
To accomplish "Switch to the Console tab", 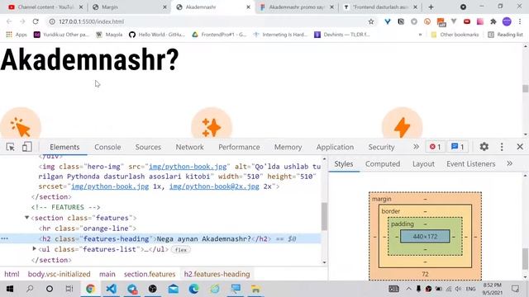I will [x=107, y=147].
